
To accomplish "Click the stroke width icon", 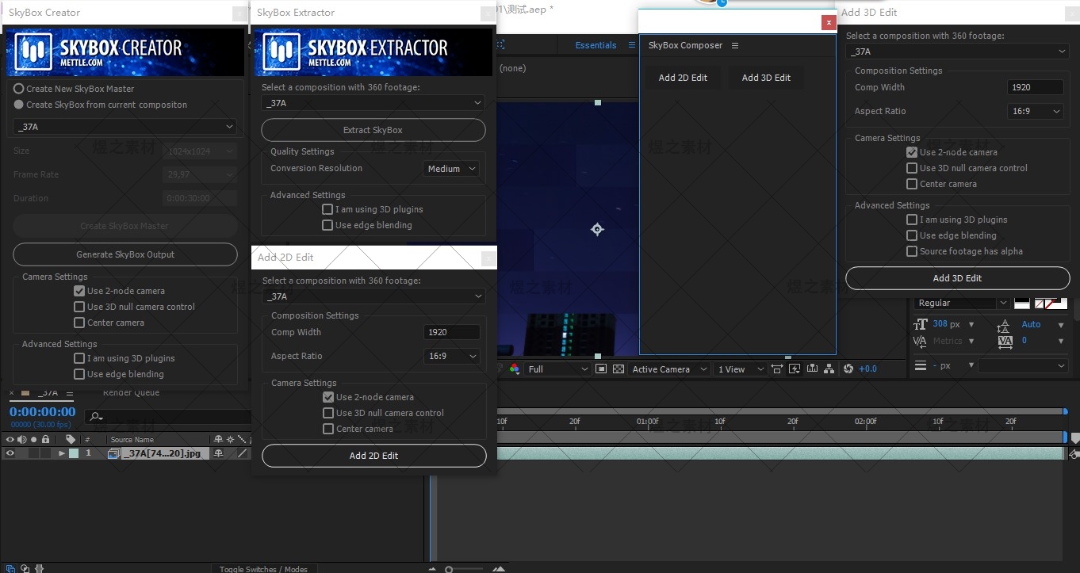I will (921, 365).
